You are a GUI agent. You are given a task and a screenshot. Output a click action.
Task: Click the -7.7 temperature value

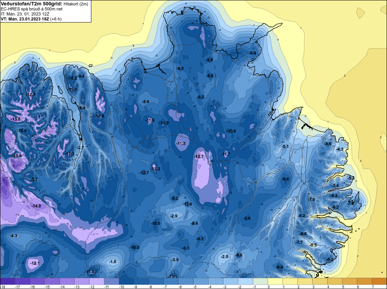coord(300,242)
